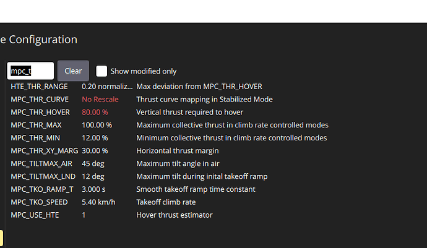
Task: Click the parameter search input field
Action: pos(31,71)
